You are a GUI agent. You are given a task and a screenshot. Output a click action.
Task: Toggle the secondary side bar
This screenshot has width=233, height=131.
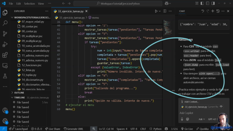(x=213, y=3)
